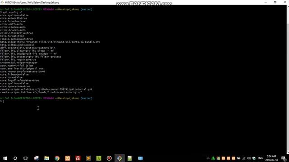289x162 pixels.
Task: Click the 'core.ignorecase=true' line
Action: pyautogui.click(x=15, y=86)
